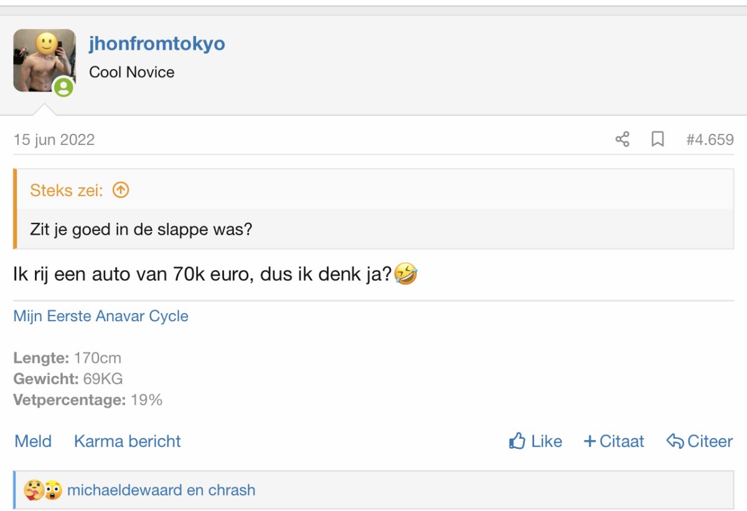This screenshot has height=511, width=747.
Task: Open the 15 jun 2022 post permalink
Action: pos(54,139)
